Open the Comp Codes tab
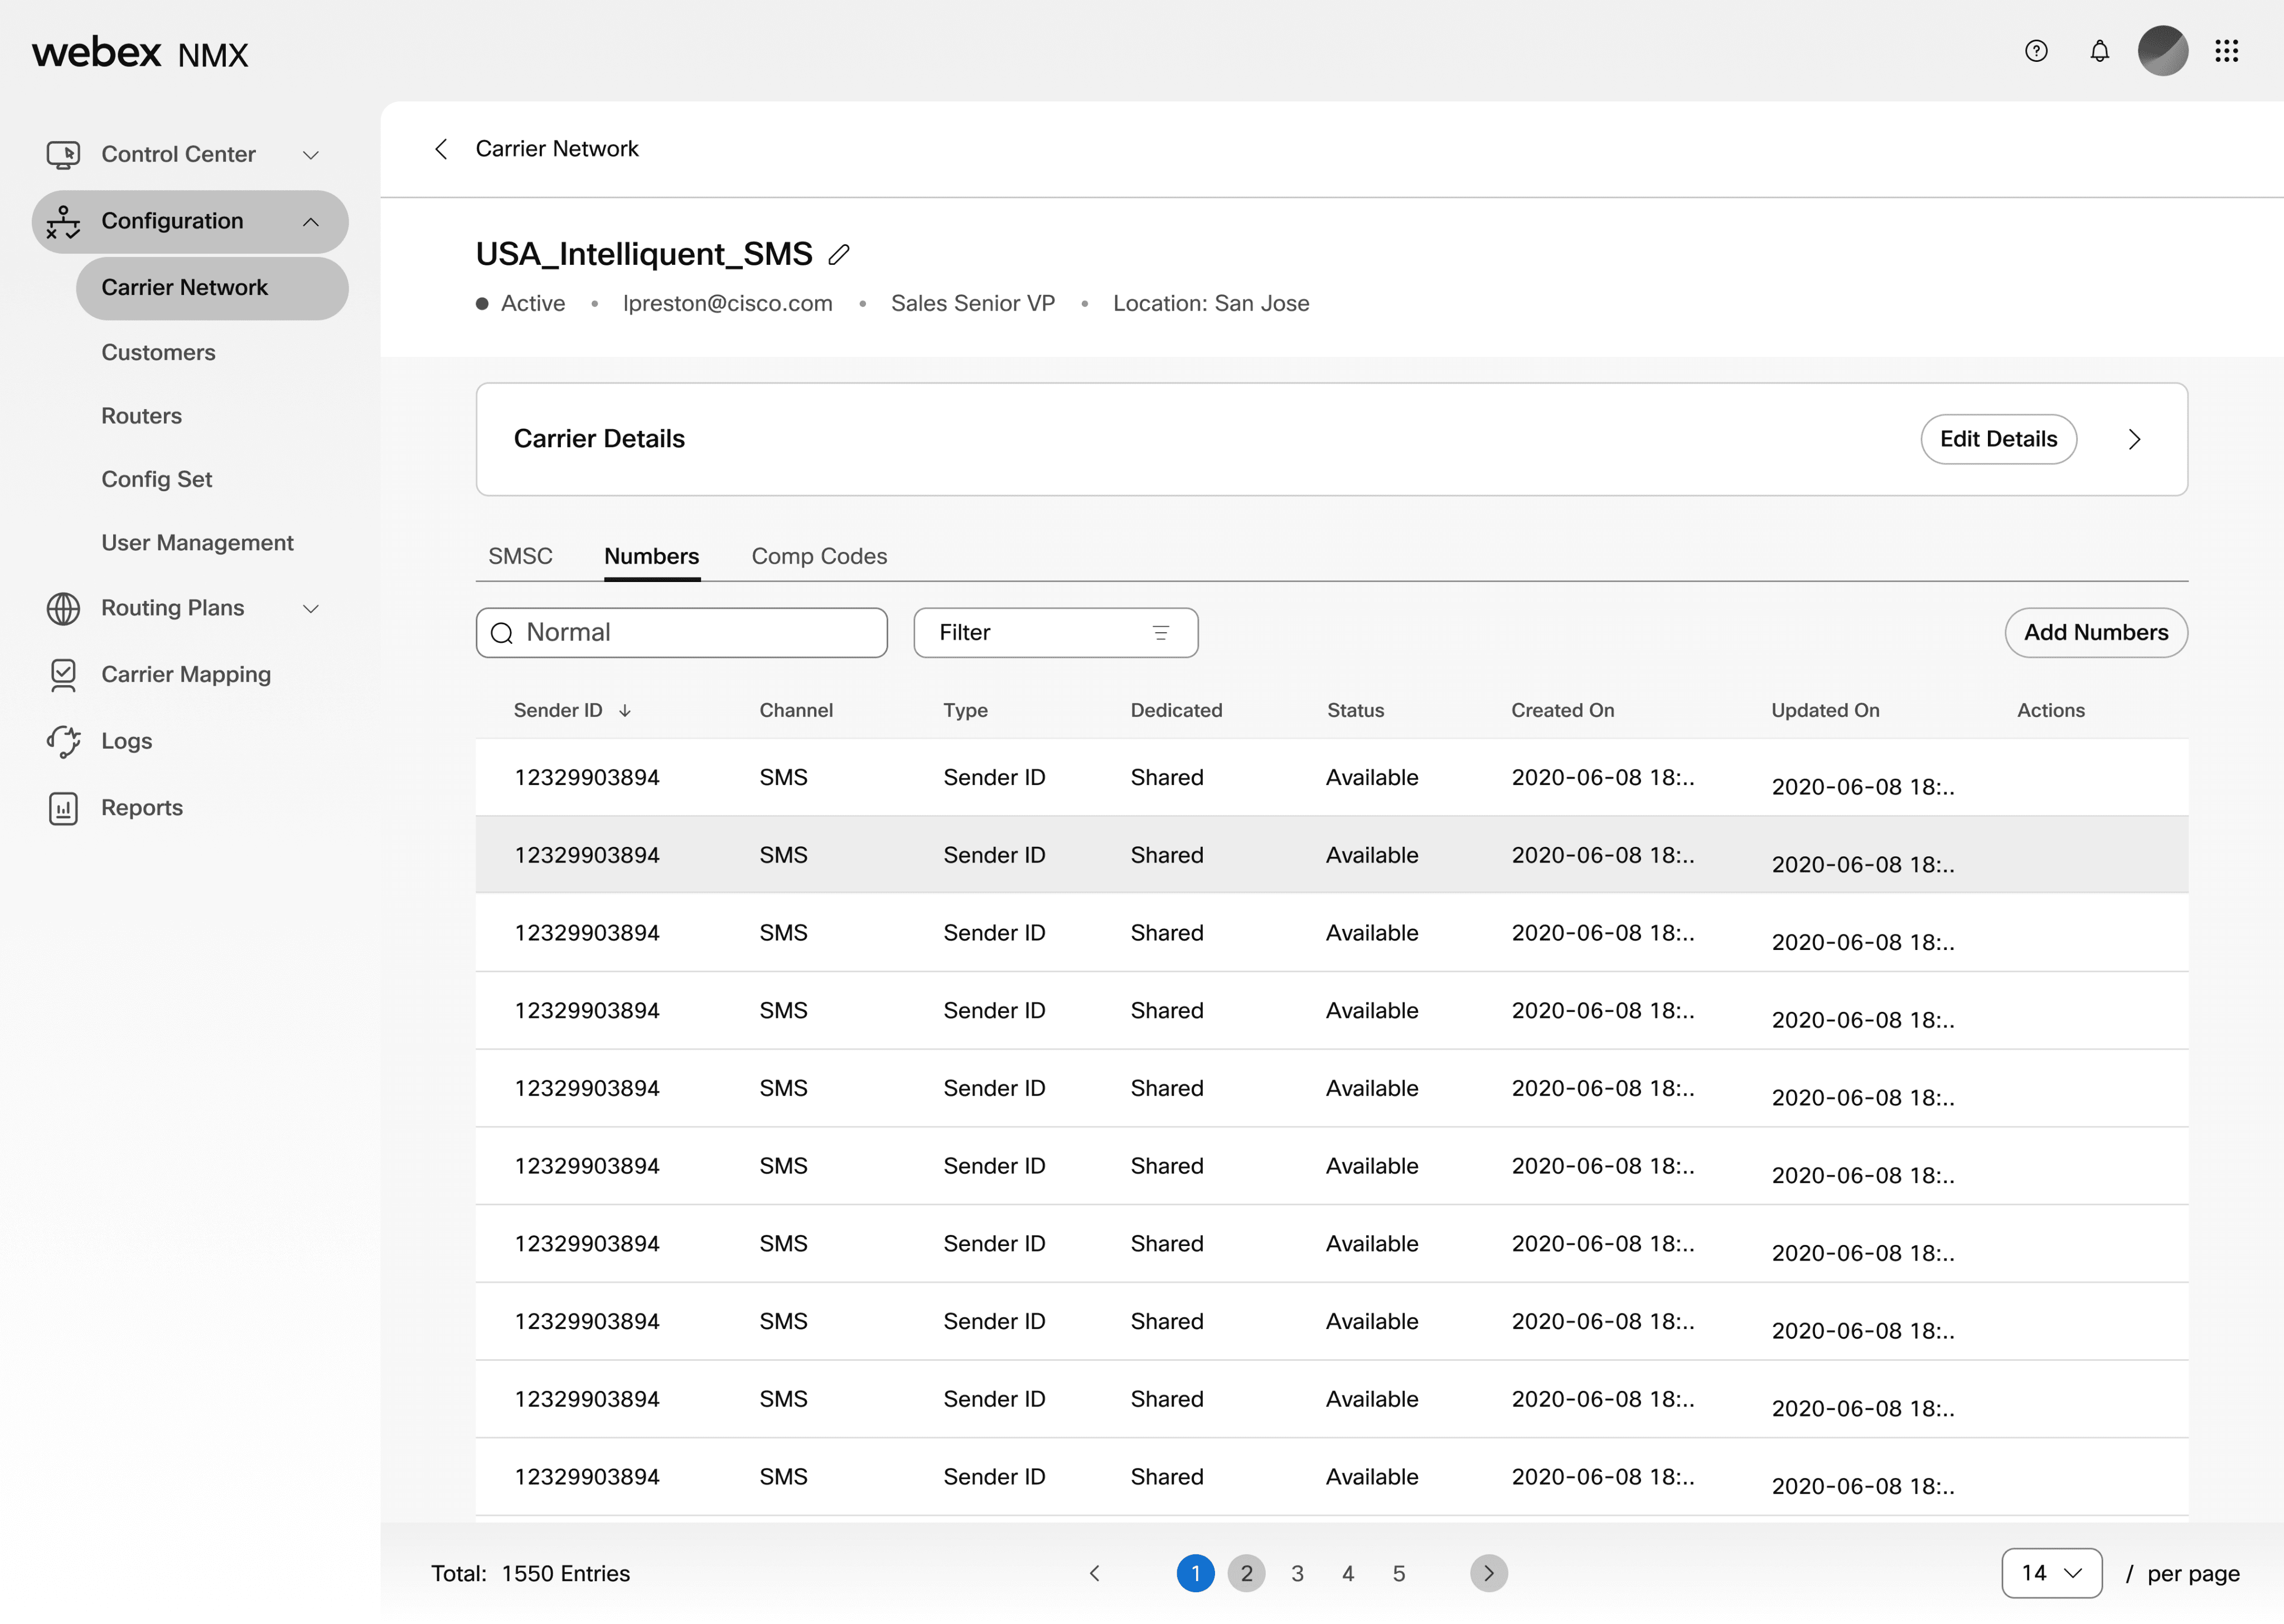The height and width of the screenshot is (1624, 2284). coord(819,556)
